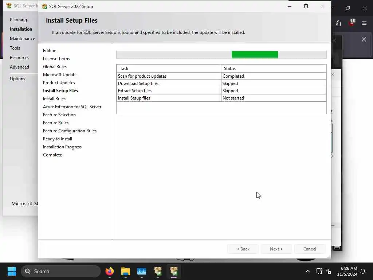The height and width of the screenshot is (280, 373).
Task: Open the browser extensions puzzle icon
Action: pos(338,23)
